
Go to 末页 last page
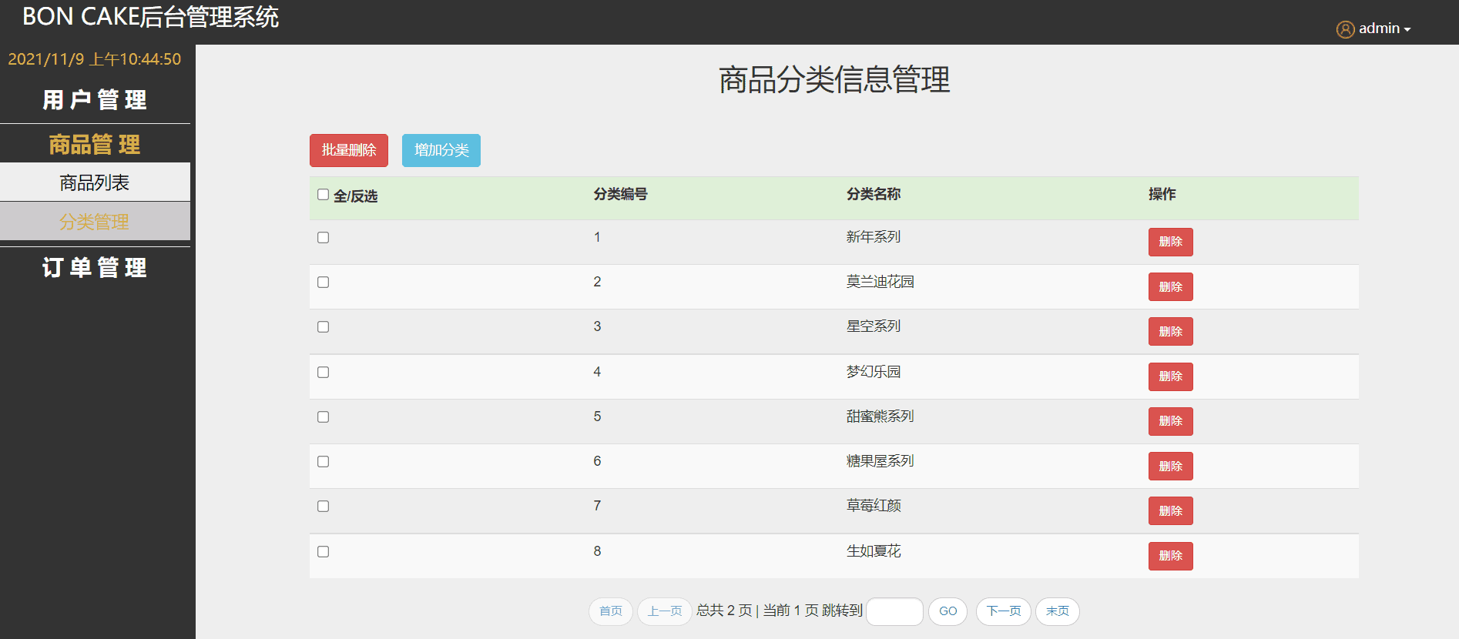(x=1058, y=611)
